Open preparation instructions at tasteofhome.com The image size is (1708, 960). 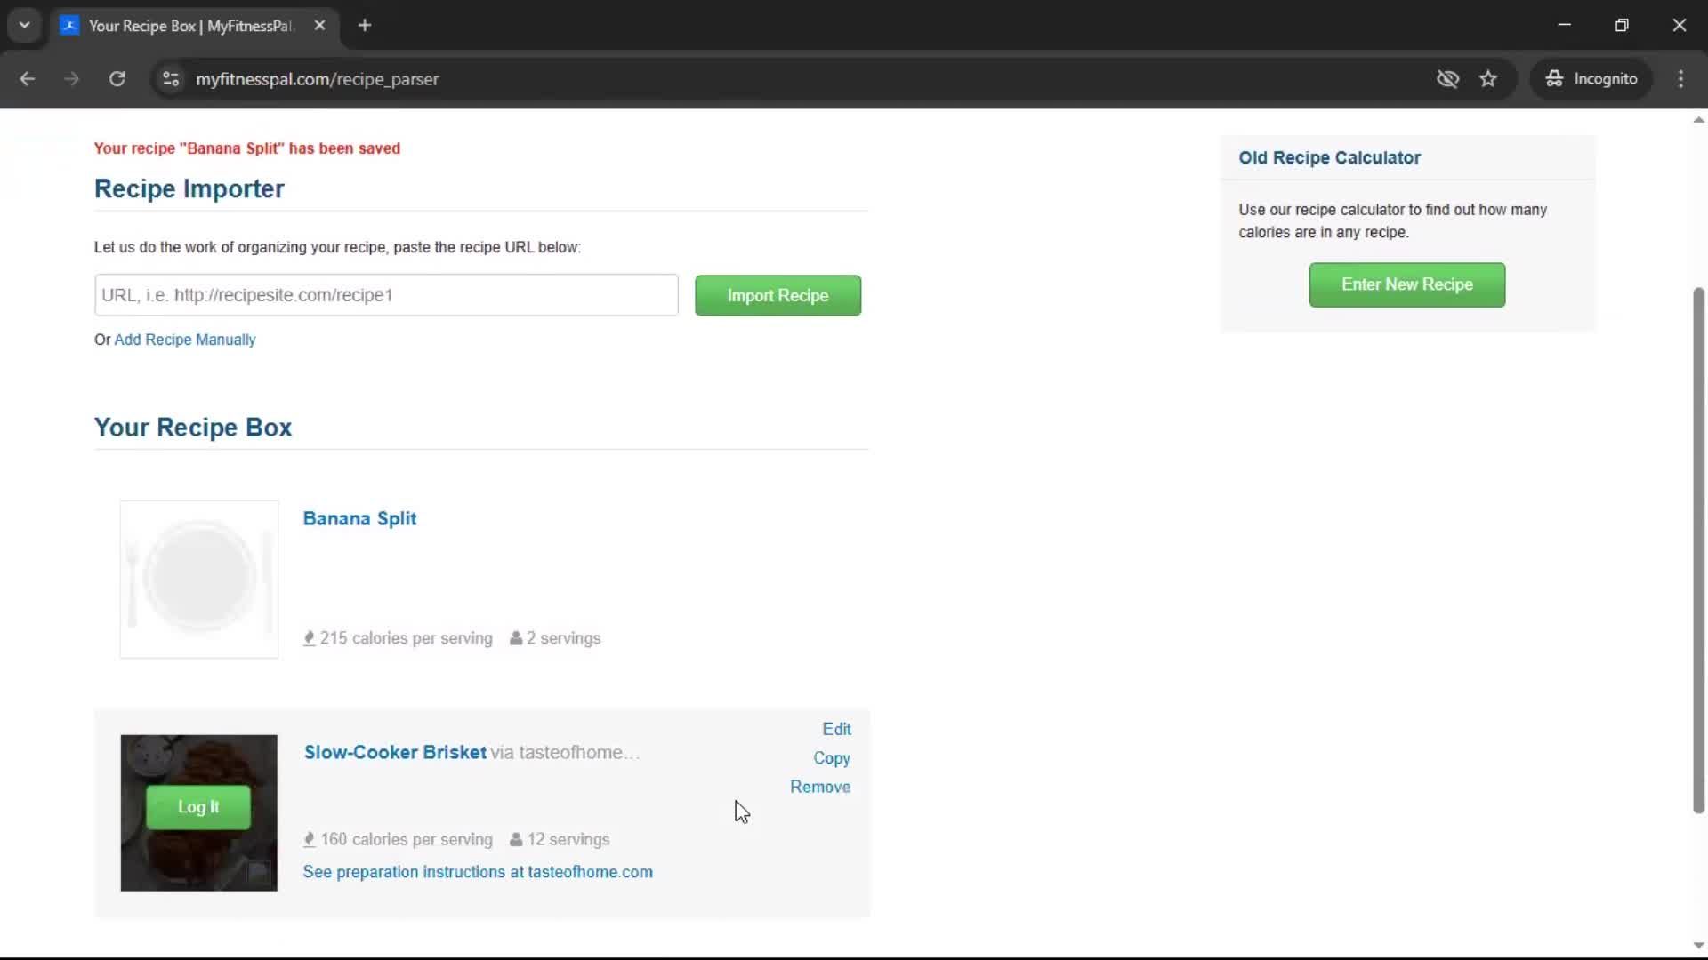(478, 872)
